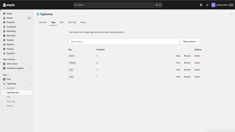Switch to the CSV tab
The width and height of the screenshot is (235, 132).
(x=62, y=22)
